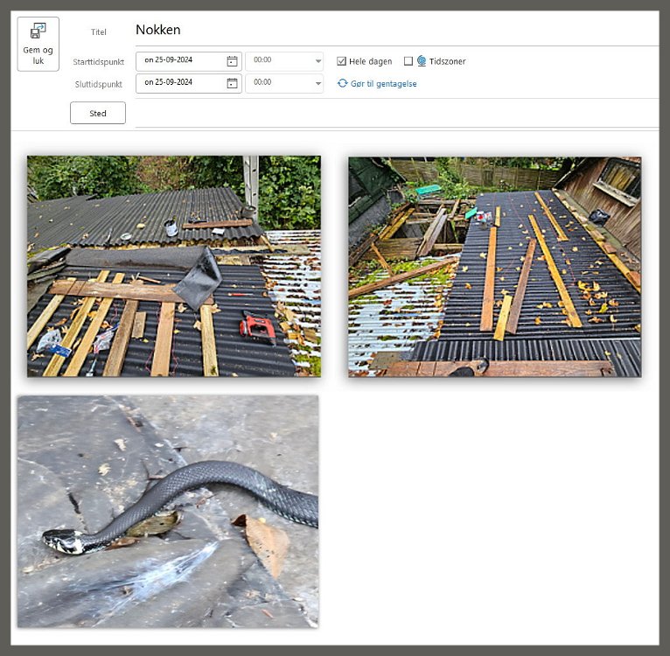Image resolution: width=670 pixels, height=656 pixels.
Task: Select the roof photo with wooden battens
Action: [494, 266]
